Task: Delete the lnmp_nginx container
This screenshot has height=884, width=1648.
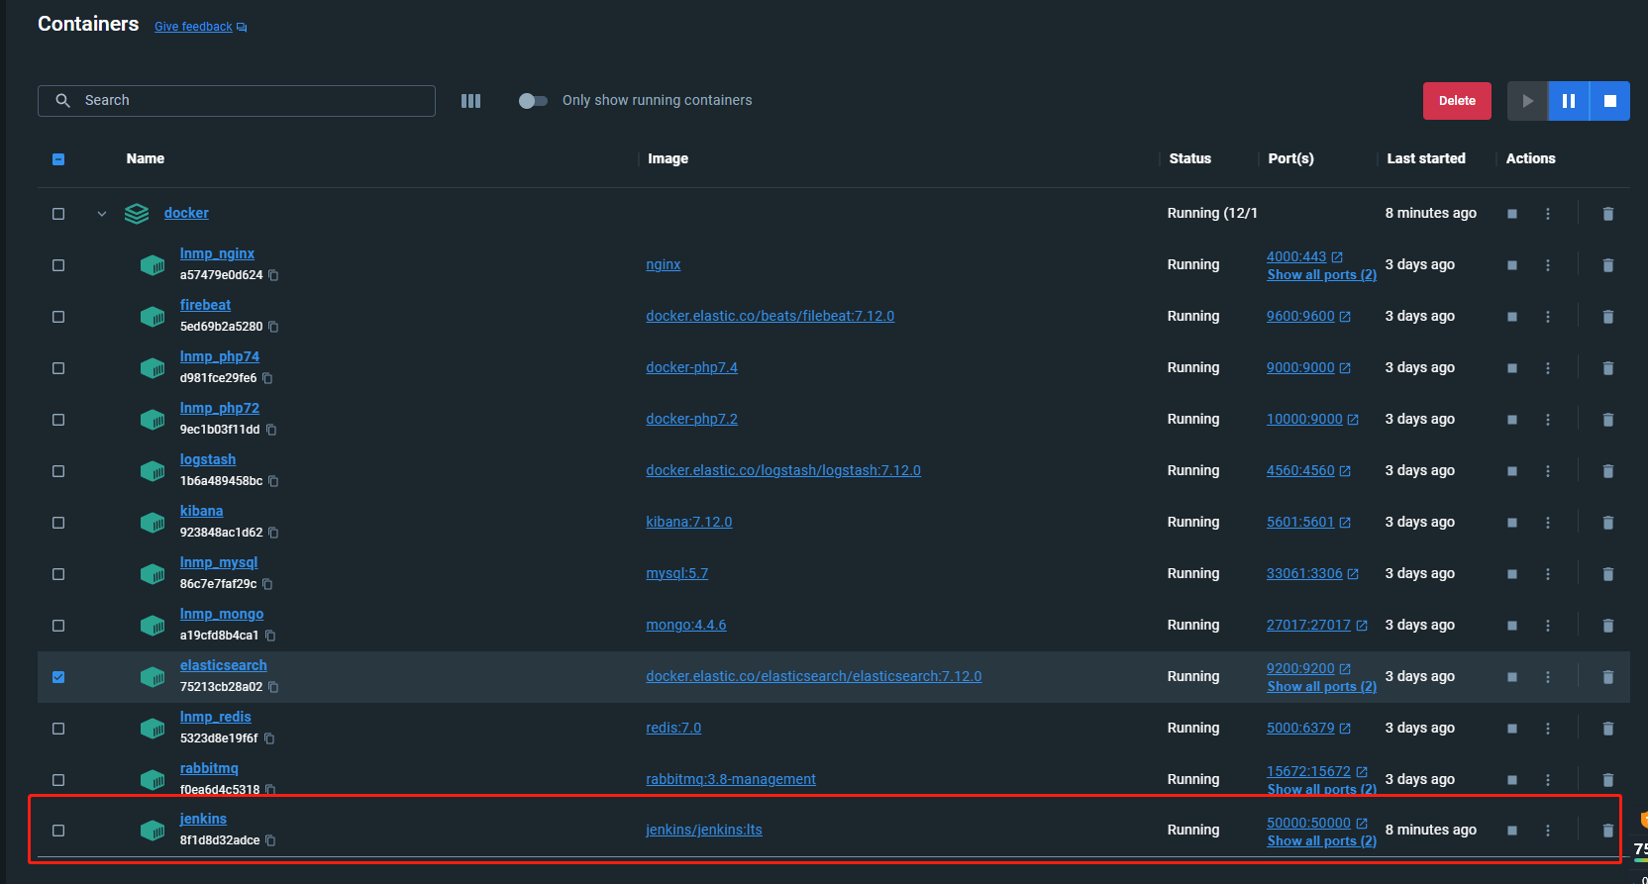Action: tap(1608, 265)
